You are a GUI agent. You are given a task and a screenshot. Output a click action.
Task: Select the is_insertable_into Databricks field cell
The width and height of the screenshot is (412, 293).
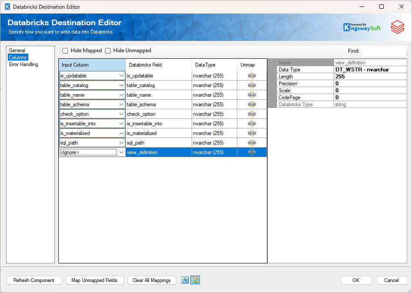(159, 124)
